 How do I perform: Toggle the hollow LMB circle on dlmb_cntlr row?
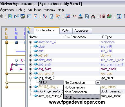click(x=16, y=60)
